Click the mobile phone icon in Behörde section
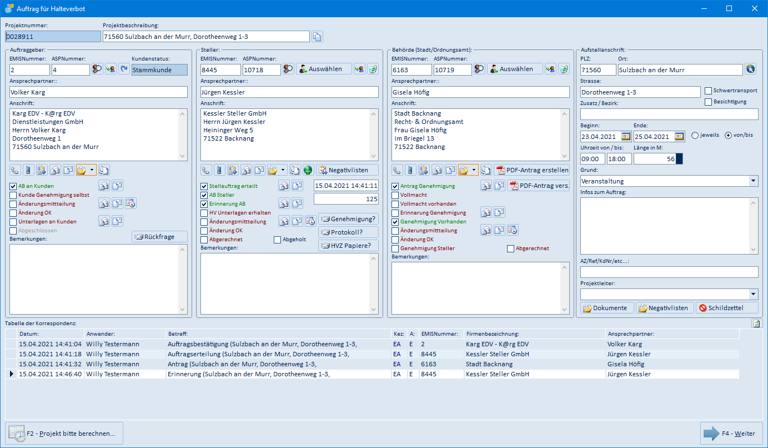The image size is (768, 448). click(x=411, y=170)
